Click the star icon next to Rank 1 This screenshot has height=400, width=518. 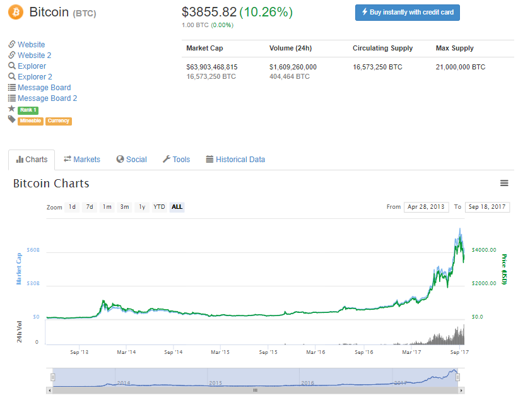12,109
